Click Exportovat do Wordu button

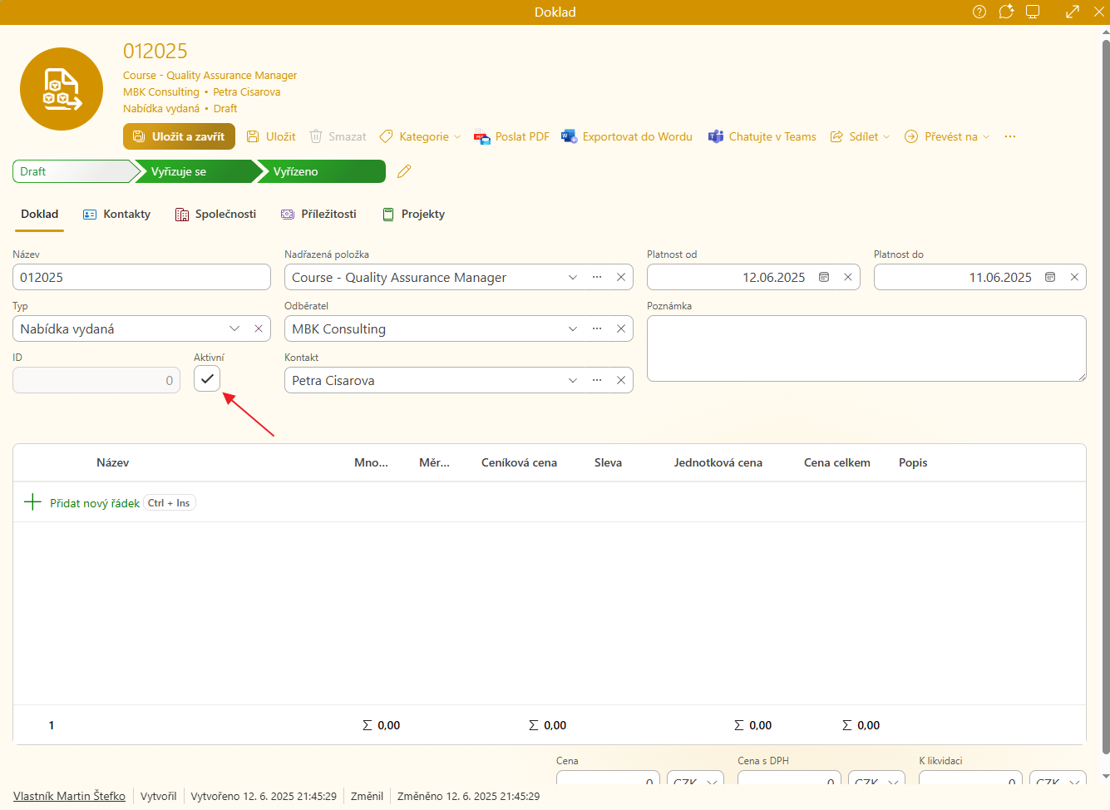(x=627, y=136)
